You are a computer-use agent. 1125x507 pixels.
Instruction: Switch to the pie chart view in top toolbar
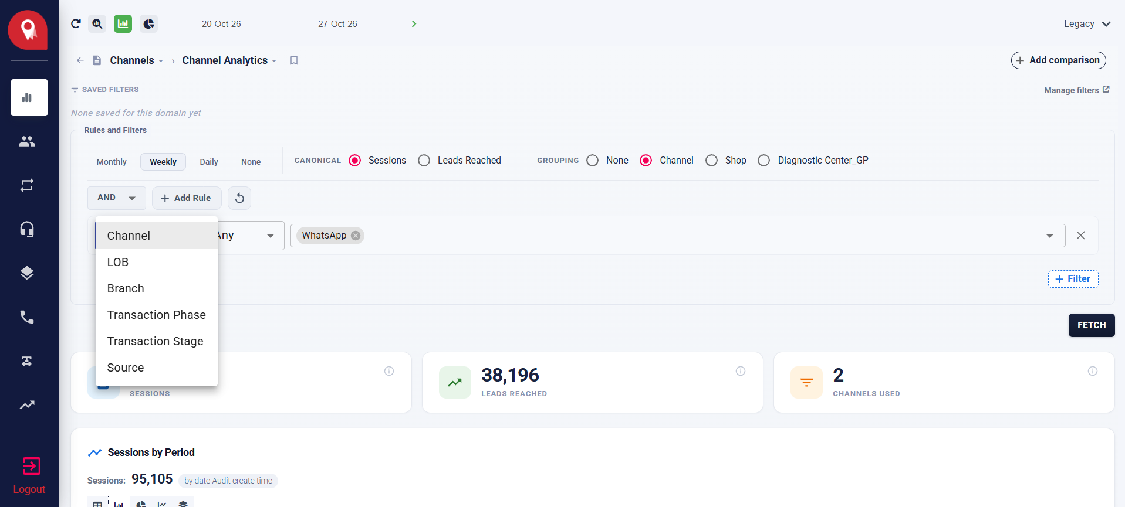[x=149, y=23]
